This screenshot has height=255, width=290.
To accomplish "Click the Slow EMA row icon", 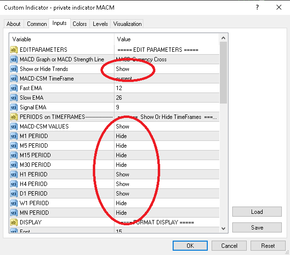I will coord(14,98).
